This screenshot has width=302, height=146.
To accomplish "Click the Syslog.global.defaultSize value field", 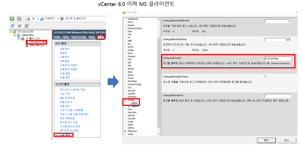I will pos(278,40).
